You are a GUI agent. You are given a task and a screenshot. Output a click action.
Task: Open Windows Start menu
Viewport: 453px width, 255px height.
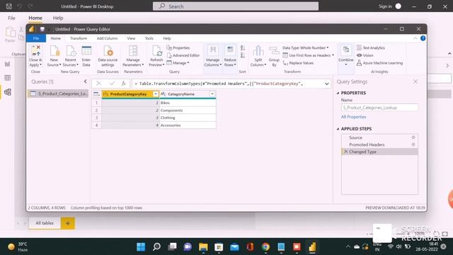tap(141, 246)
